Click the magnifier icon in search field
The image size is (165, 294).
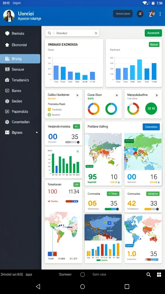click(49, 33)
